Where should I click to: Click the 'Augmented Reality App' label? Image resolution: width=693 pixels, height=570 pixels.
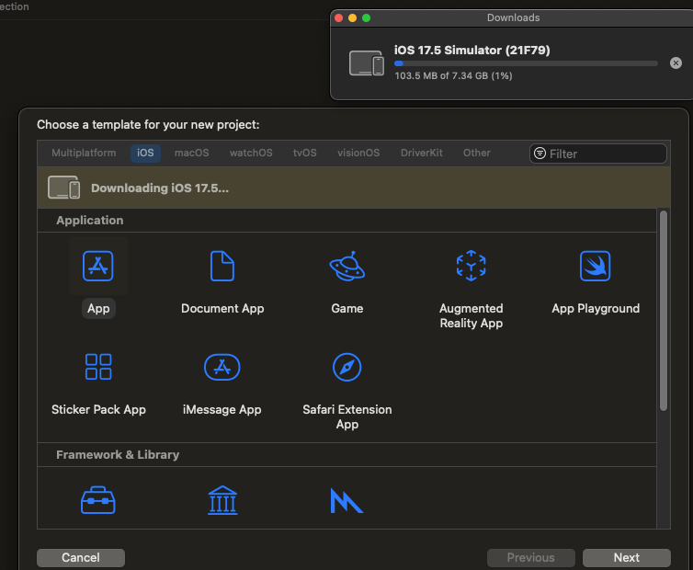pos(471,315)
